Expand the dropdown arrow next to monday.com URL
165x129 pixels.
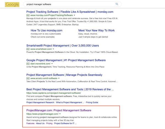(75, 15)
